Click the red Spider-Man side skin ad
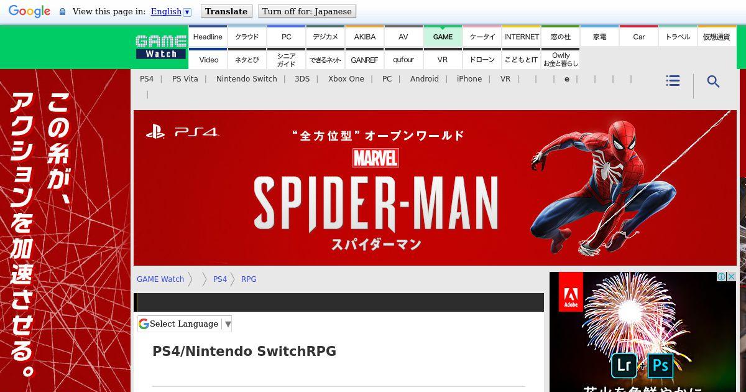 65,230
